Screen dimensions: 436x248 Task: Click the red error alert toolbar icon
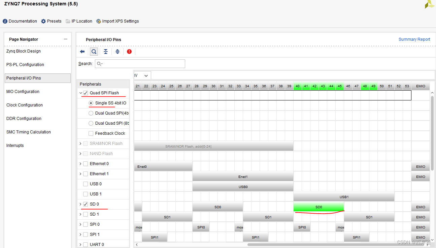pos(129,52)
